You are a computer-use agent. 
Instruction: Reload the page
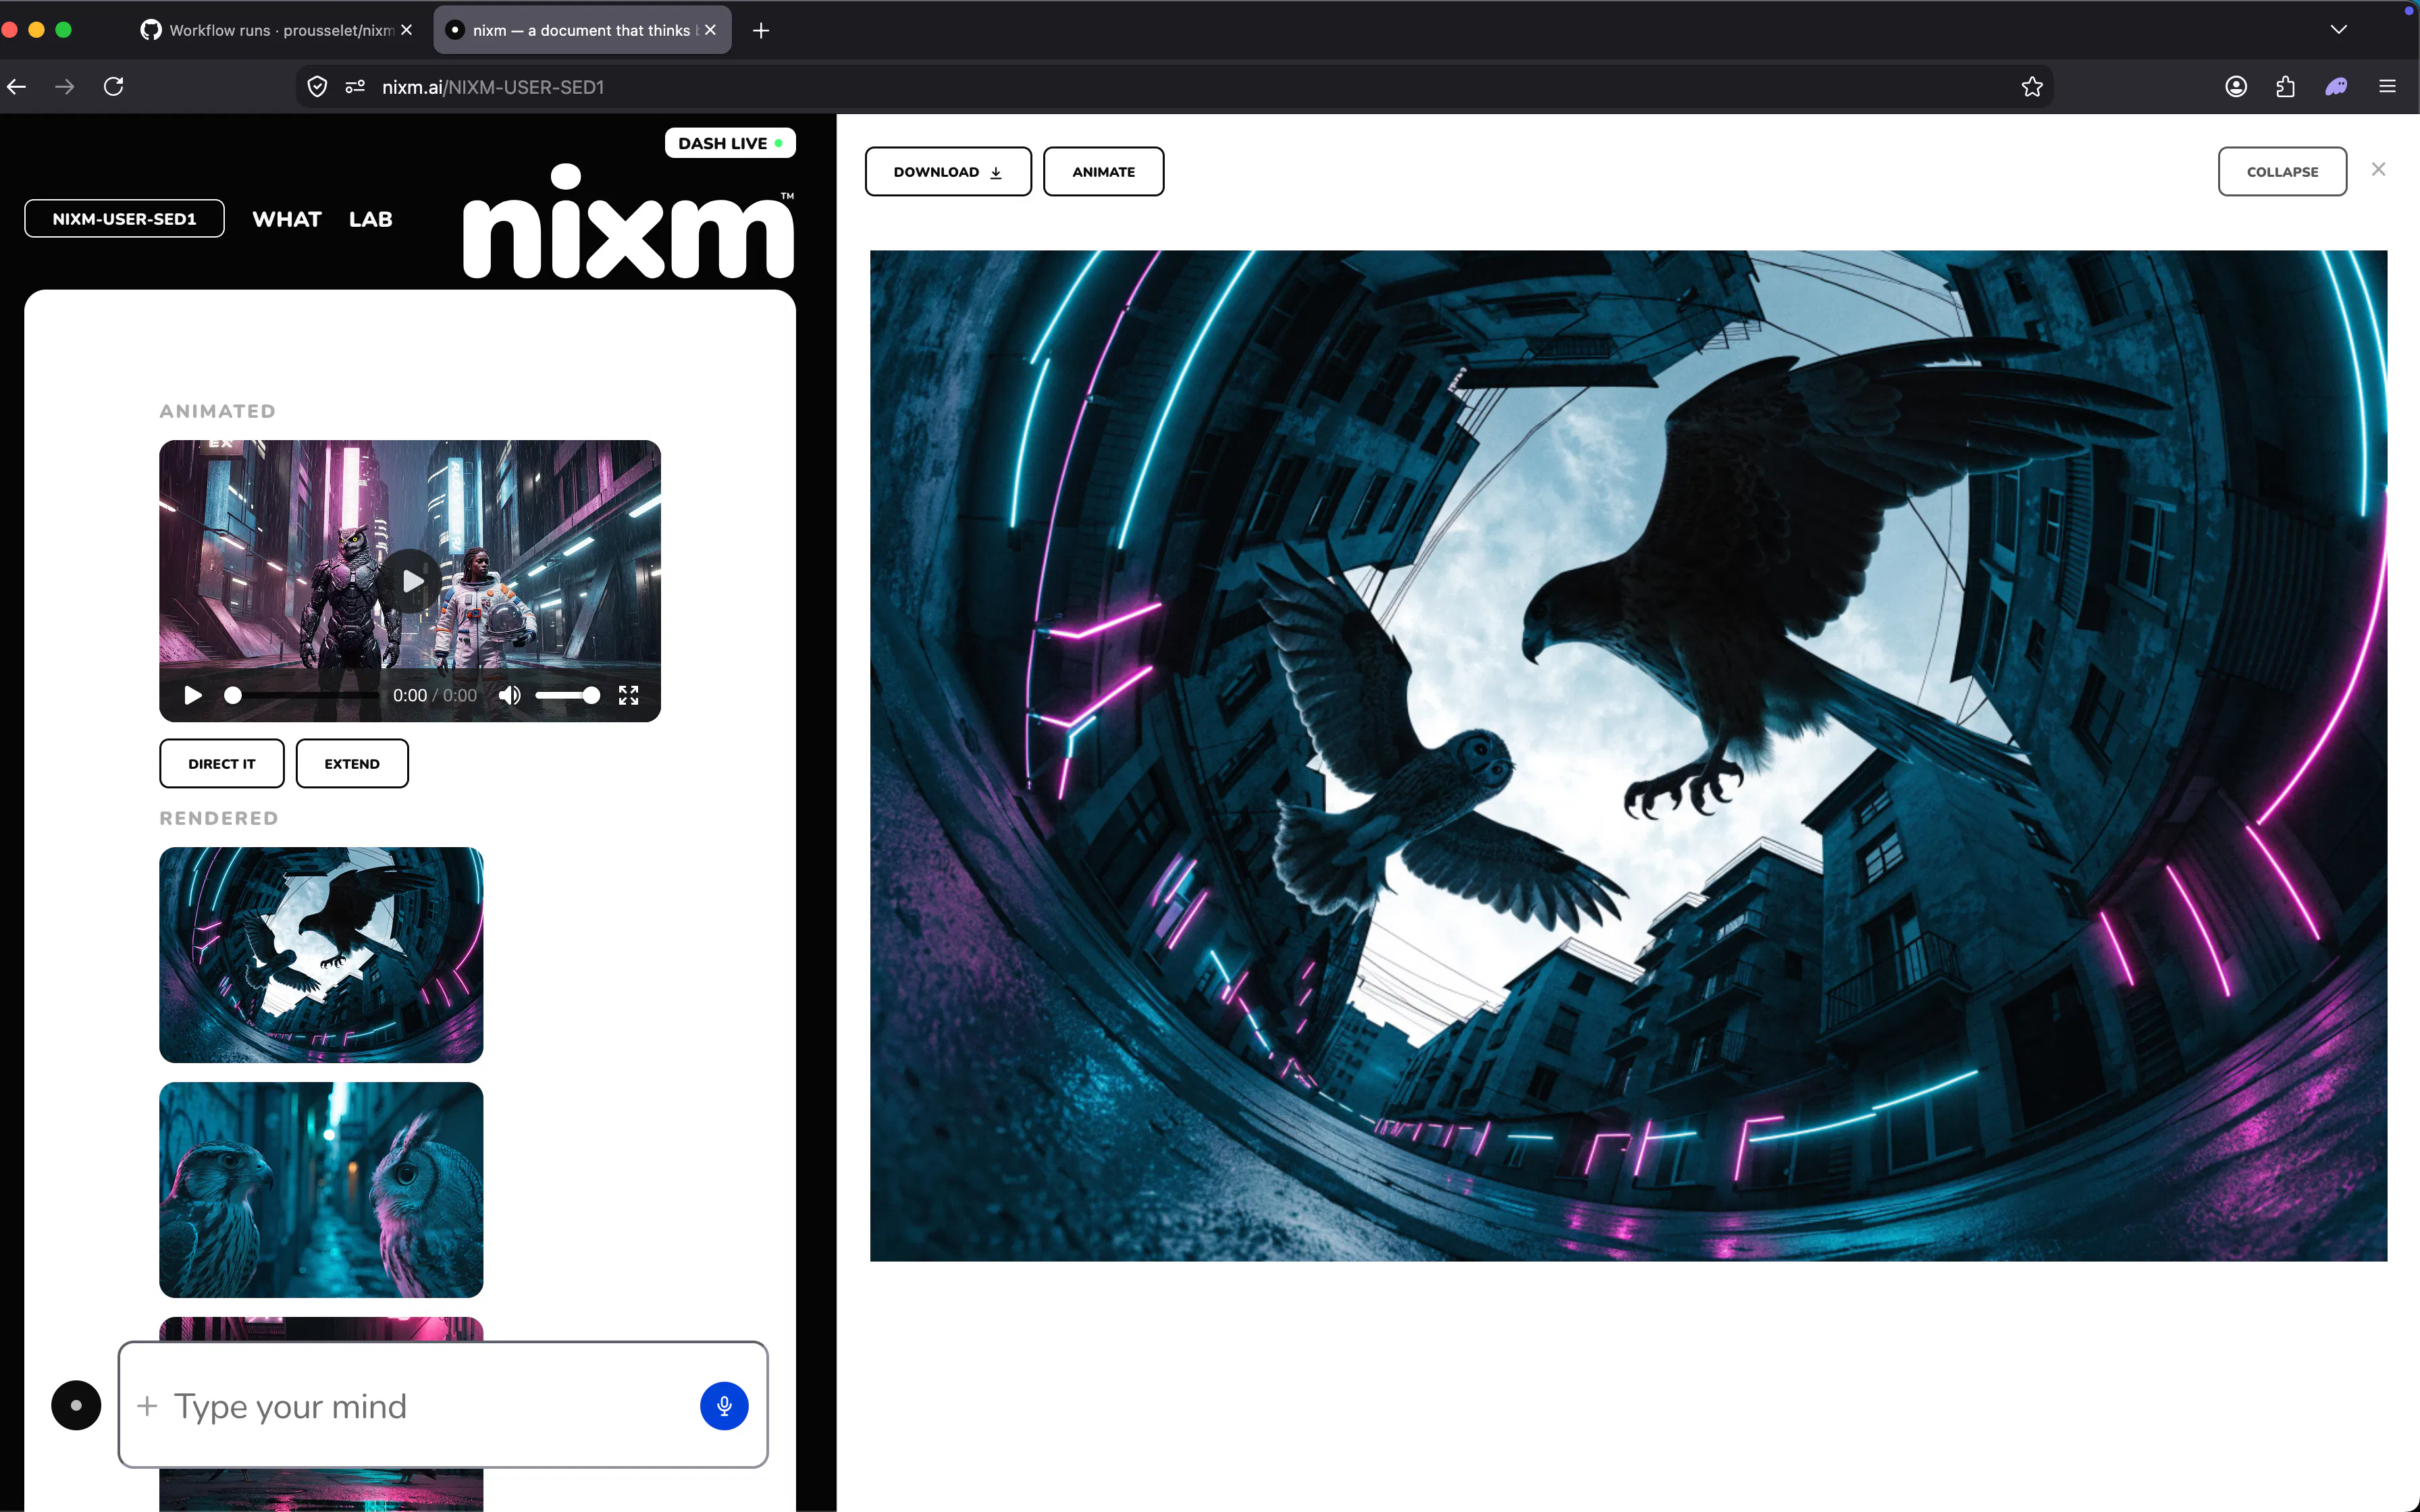114,87
